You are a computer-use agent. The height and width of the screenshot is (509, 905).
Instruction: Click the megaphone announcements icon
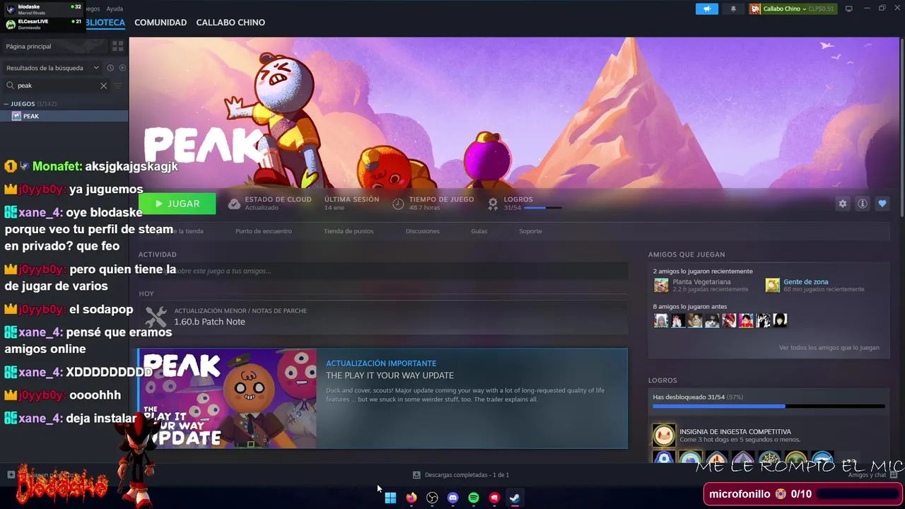coord(706,8)
